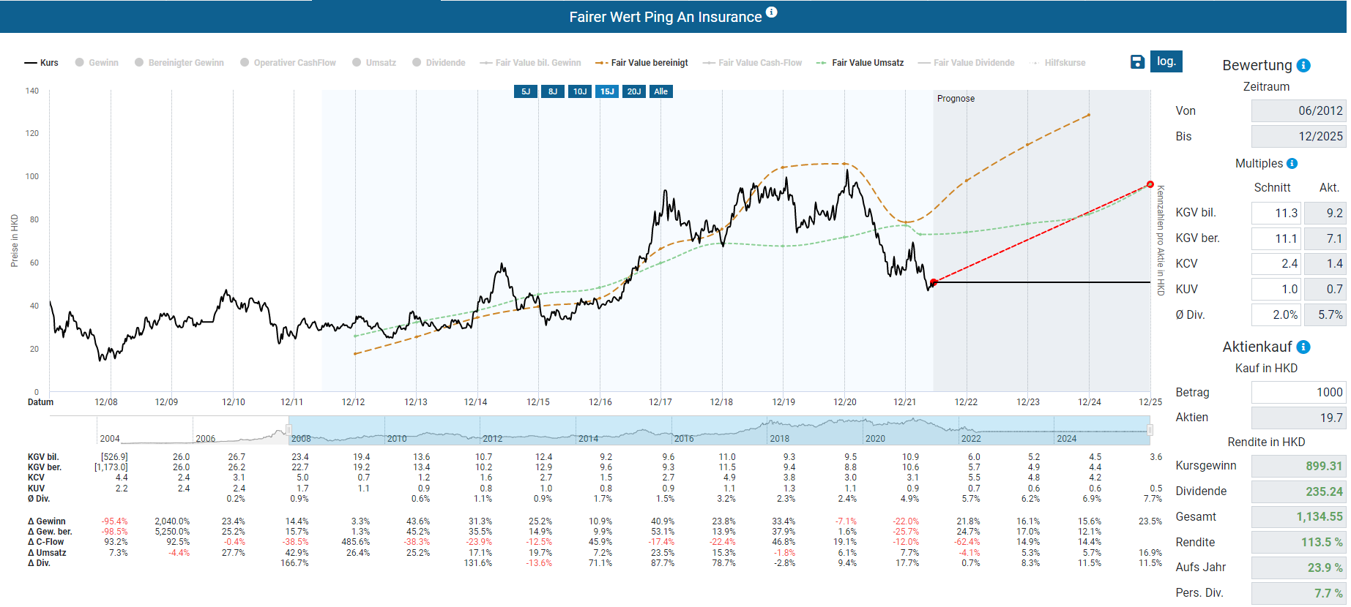Image resolution: width=1351 pixels, height=607 pixels.
Task: Click the red forecast endpoint marker
Action: [x=1150, y=184]
